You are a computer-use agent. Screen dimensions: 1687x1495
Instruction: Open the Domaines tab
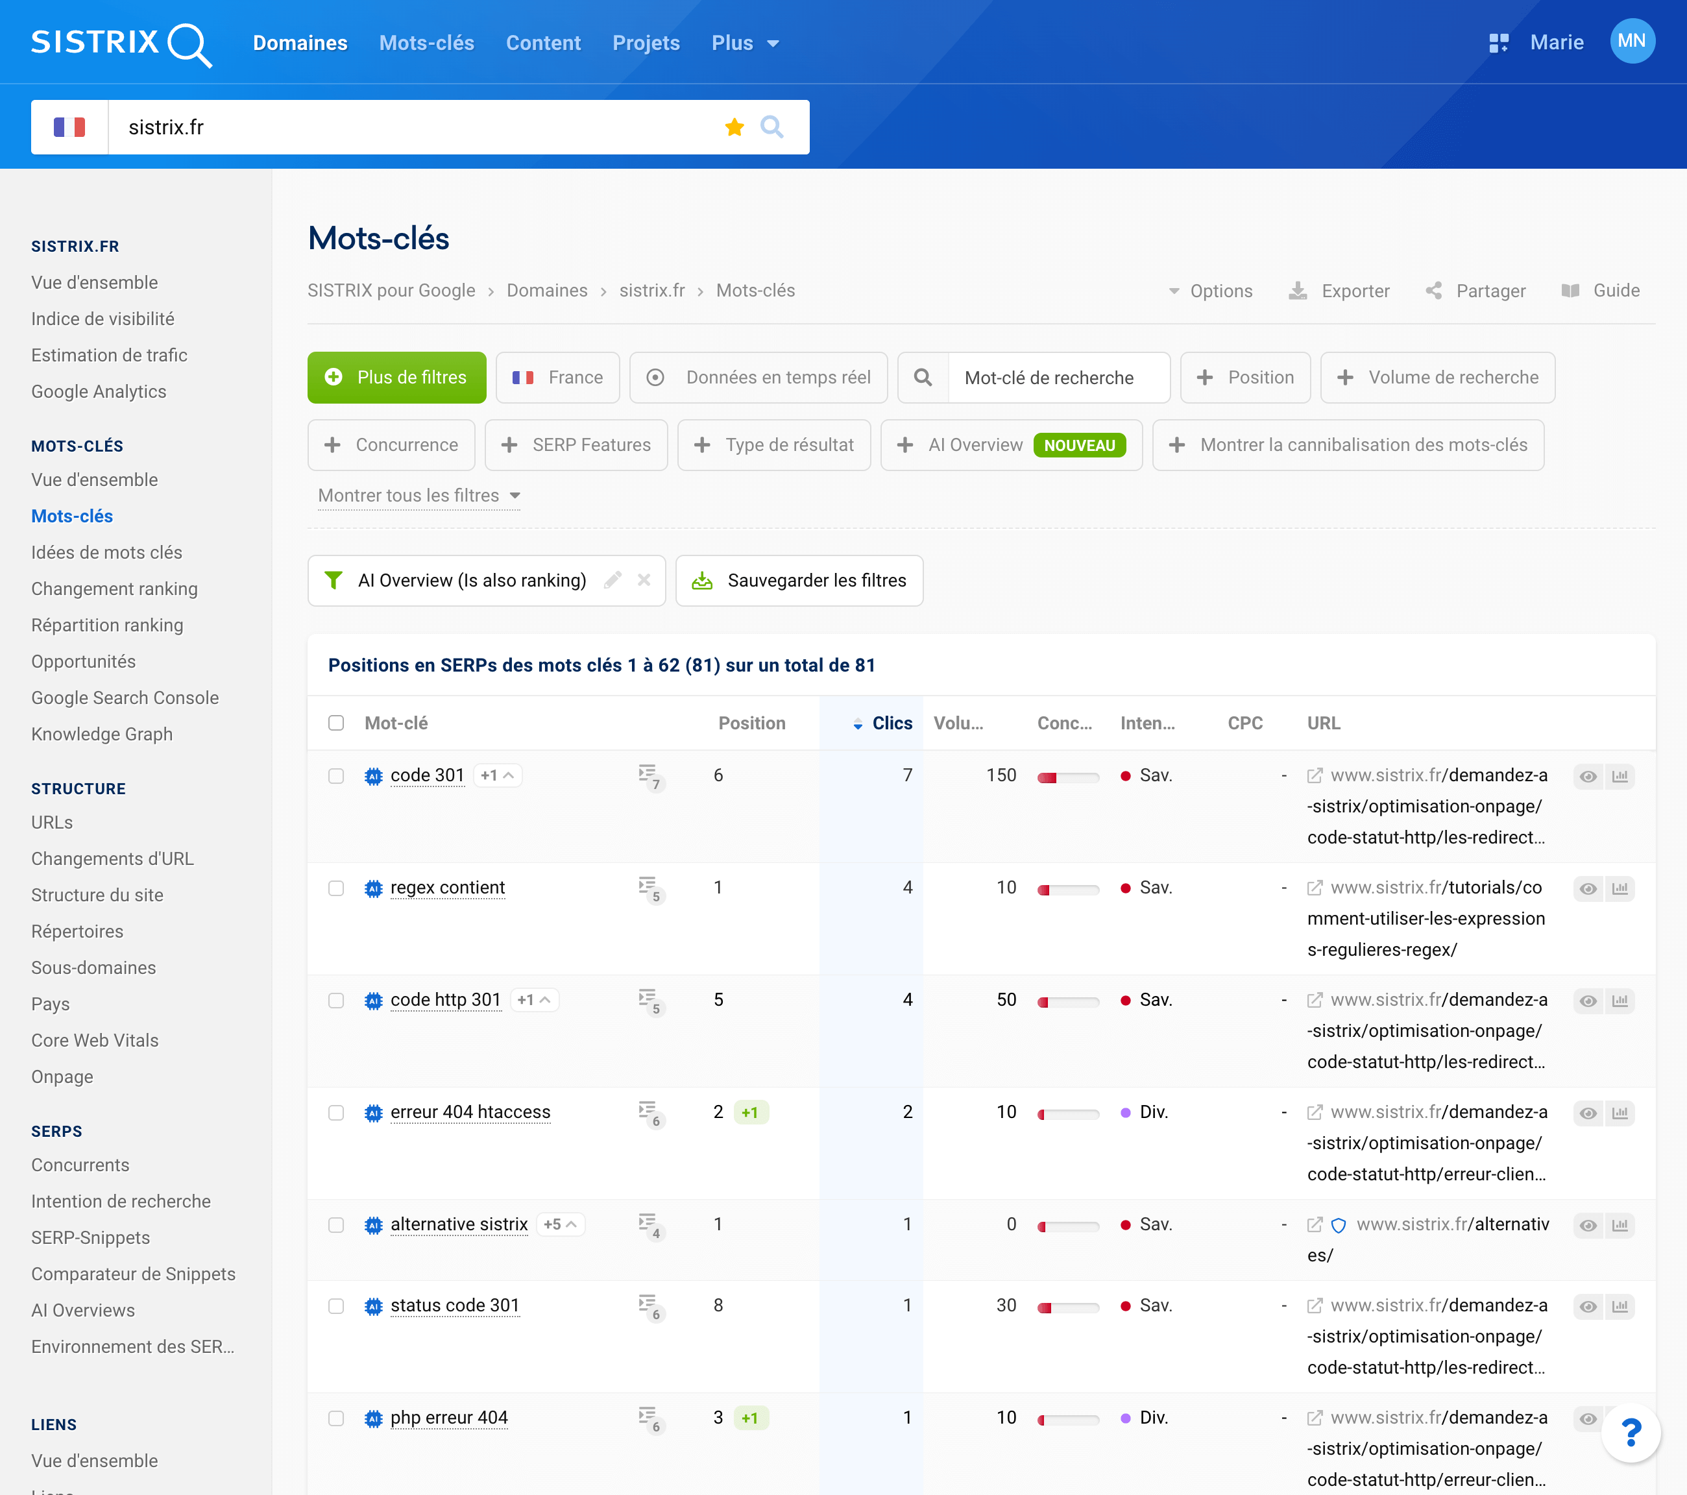click(300, 43)
